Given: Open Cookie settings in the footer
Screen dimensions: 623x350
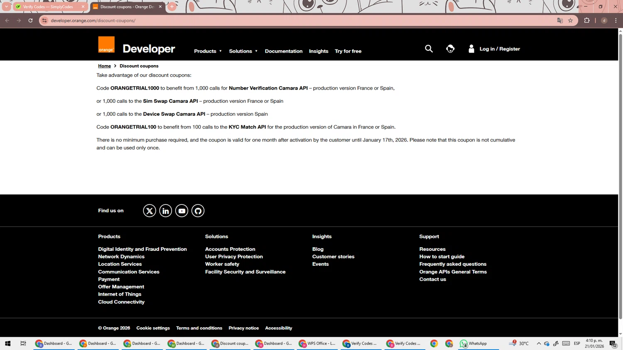Looking at the screenshot, I should pyautogui.click(x=153, y=328).
